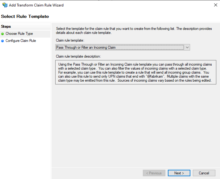220x179 pixels.
Task: Click the instruction text above the template dropdown
Action: 134,31
